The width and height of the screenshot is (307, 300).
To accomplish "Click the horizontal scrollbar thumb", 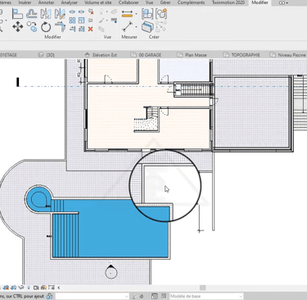I will (202, 288).
